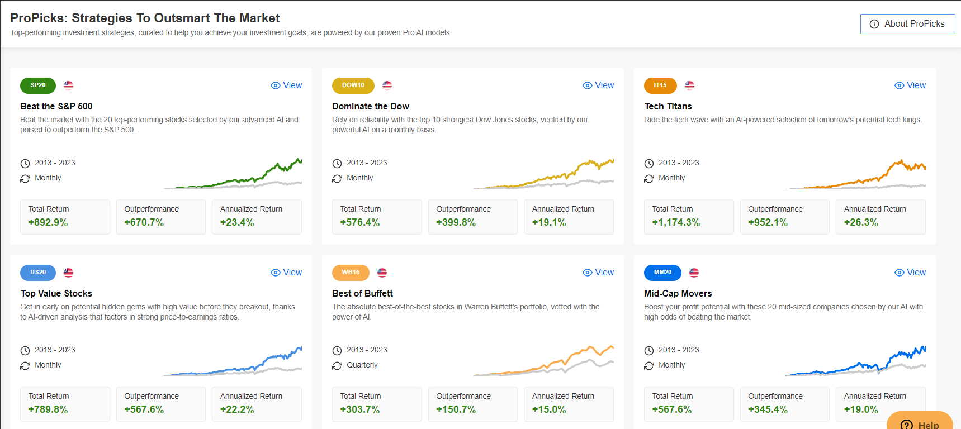Screen dimensions: 961x429
Task: Open the About ProPicks button
Action: 907,24
